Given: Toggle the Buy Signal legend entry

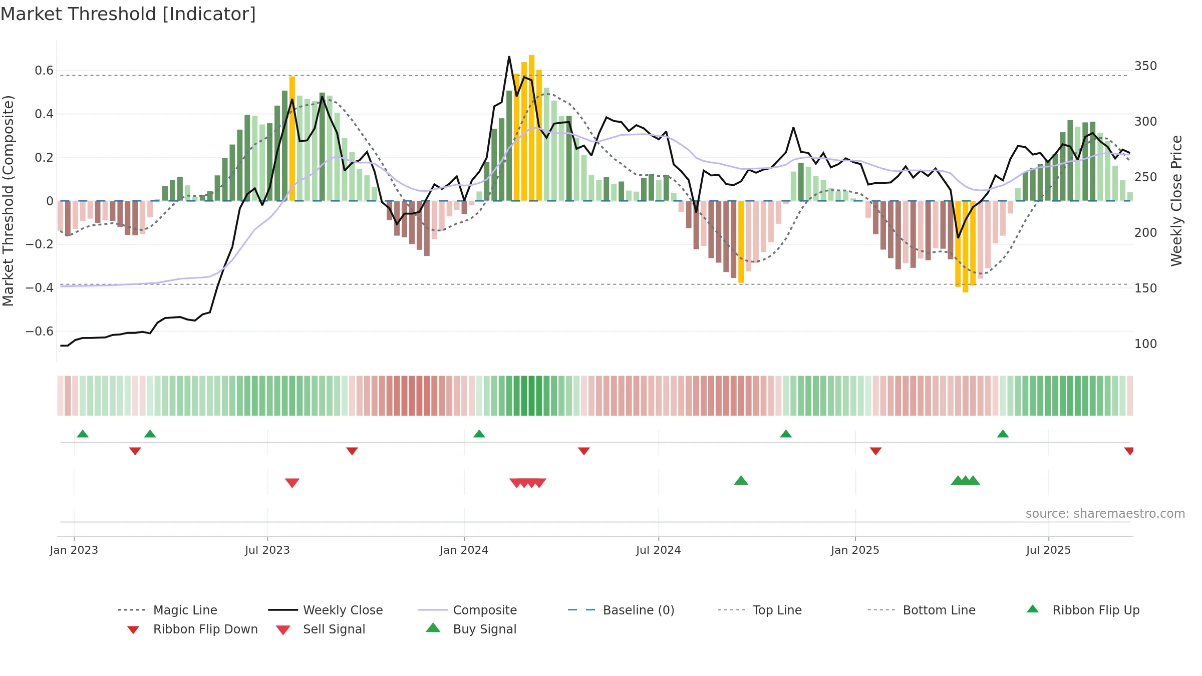Looking at the screenshot, I should (x=471, y=629).
